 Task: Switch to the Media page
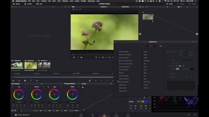pyautogui.click(x=81, y=115)
